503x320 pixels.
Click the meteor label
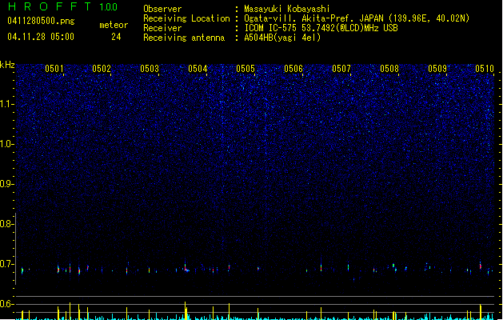tap(114, 25)
